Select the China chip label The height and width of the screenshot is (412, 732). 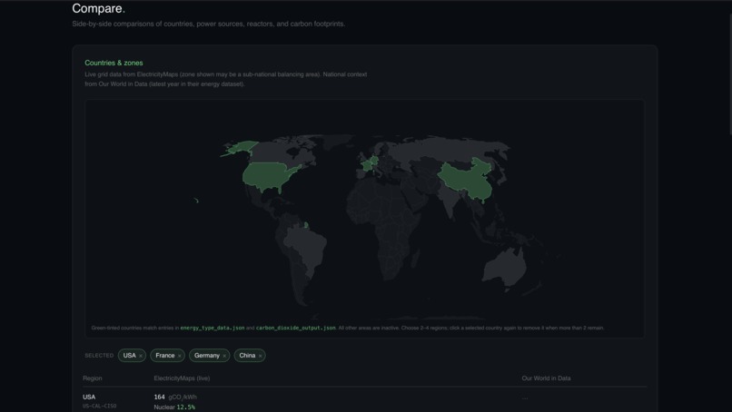click(x=247, y=356)
